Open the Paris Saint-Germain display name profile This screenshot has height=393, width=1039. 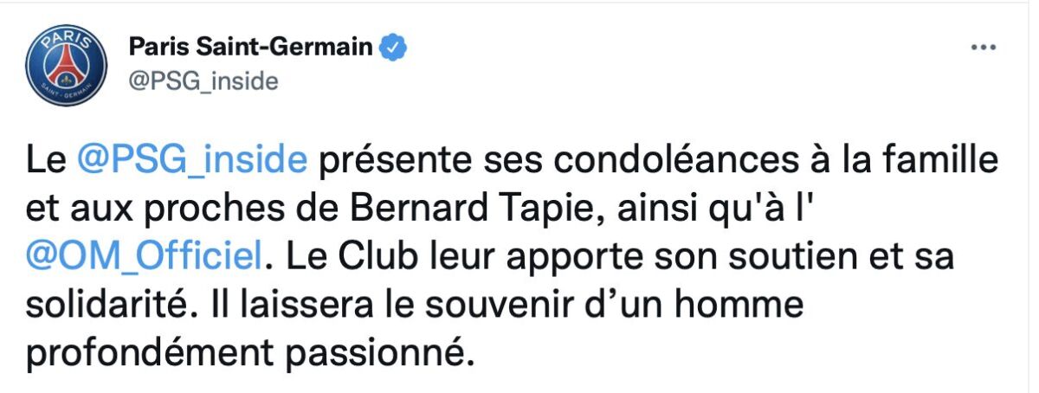pos(252,47)
